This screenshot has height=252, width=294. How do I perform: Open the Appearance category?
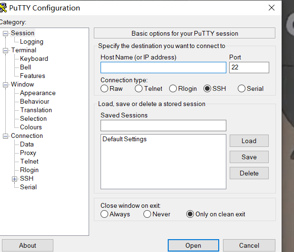(38, 93)
